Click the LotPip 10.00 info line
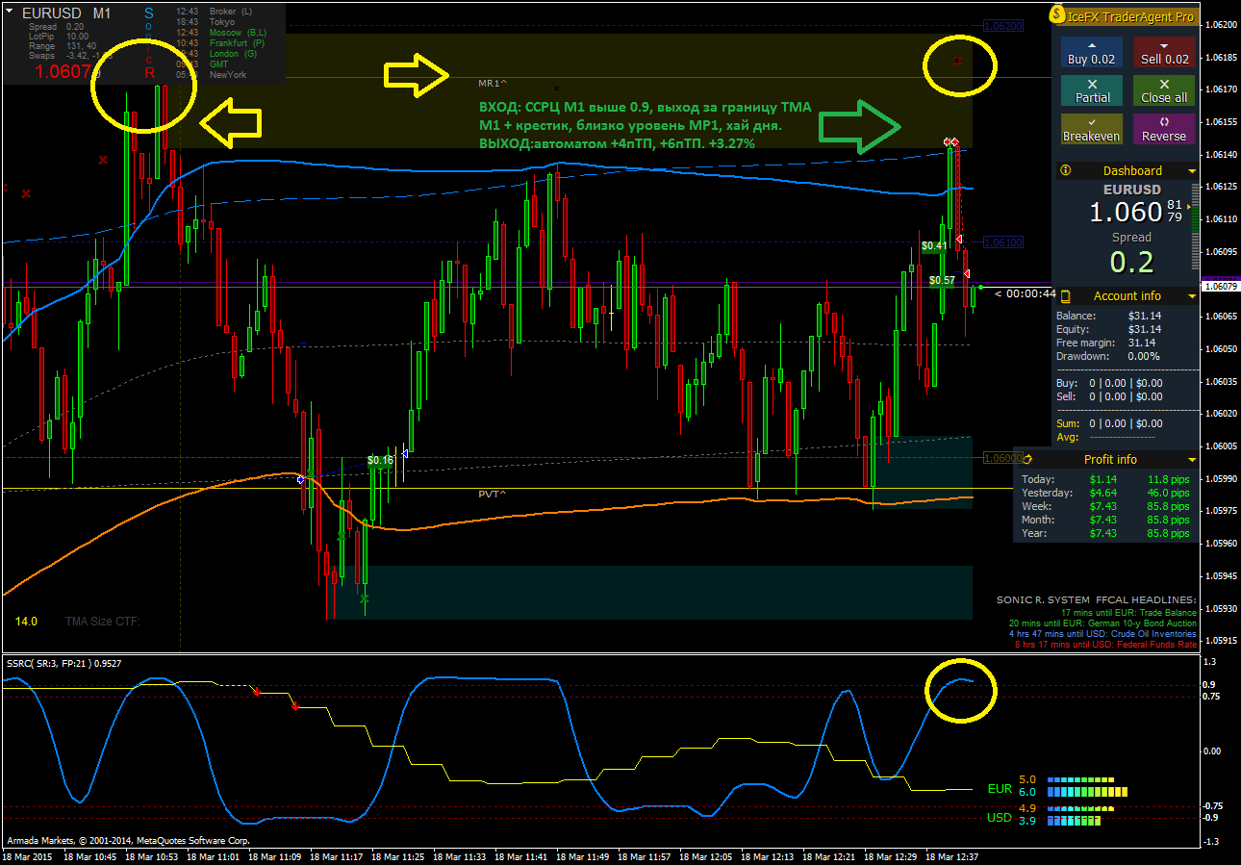 [x=59, y=37]
